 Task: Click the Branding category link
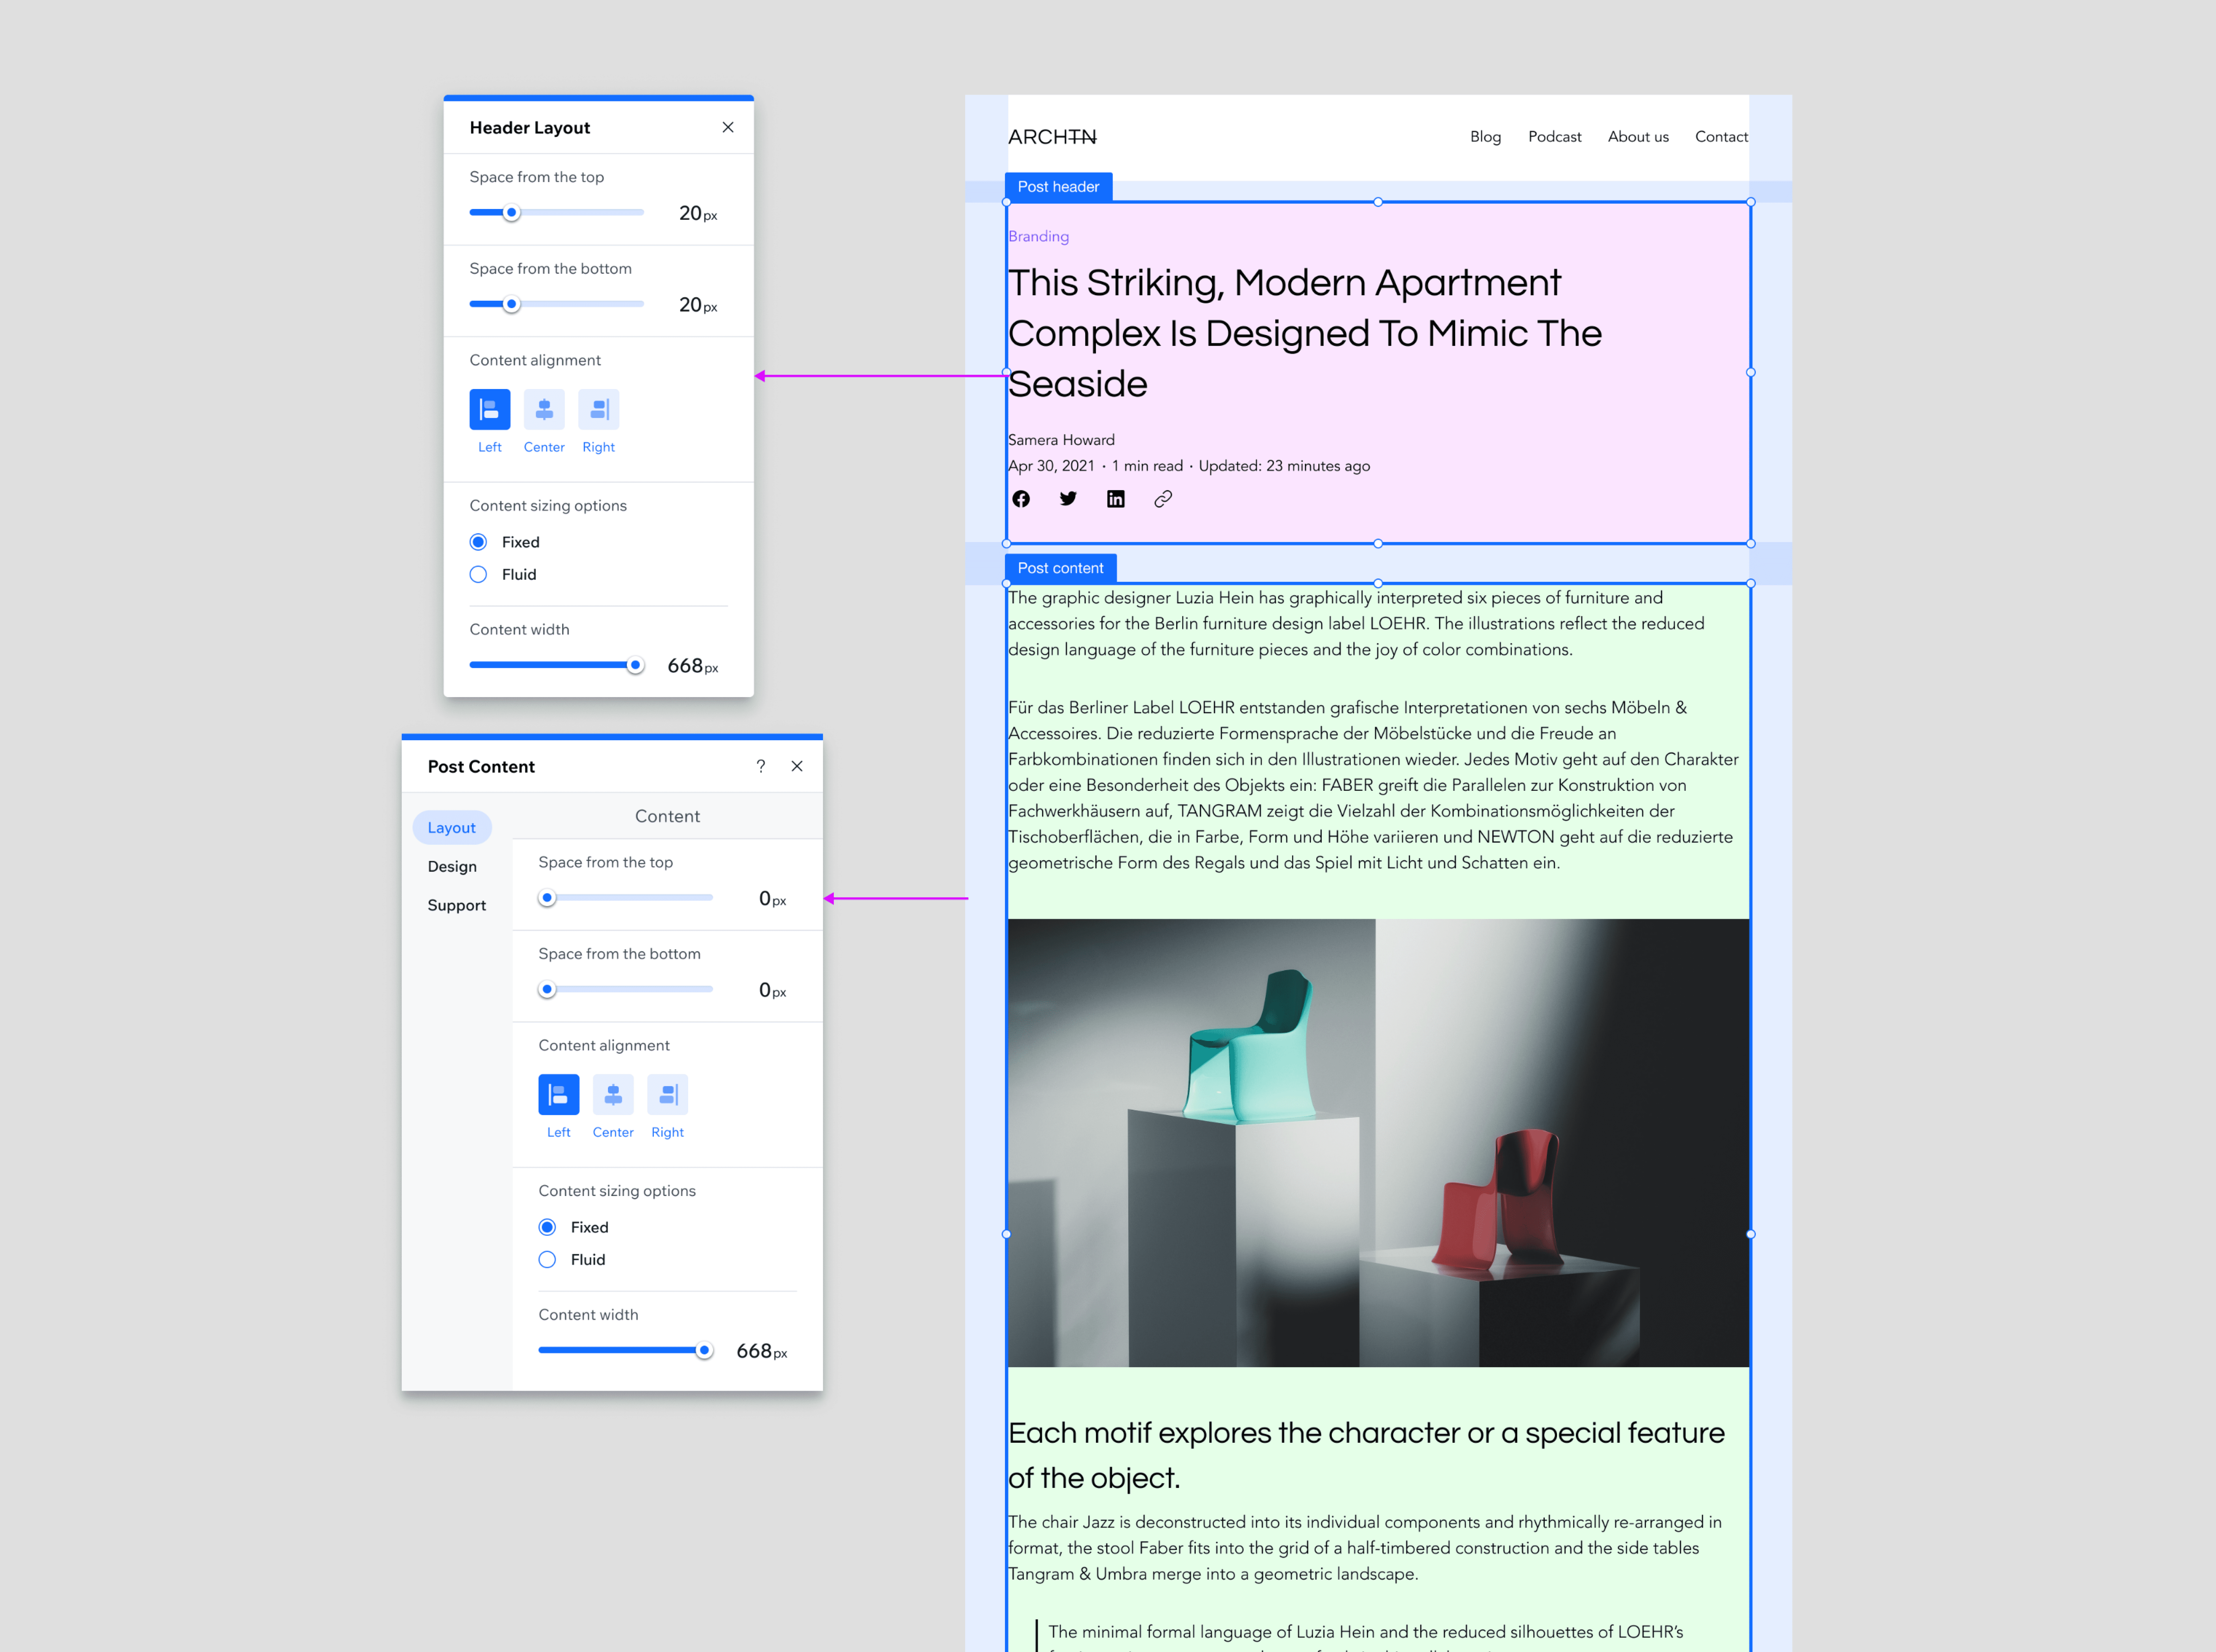[1038, 236]
